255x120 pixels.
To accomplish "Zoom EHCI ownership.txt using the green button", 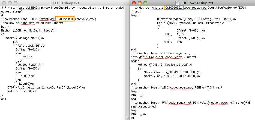I will coord(145,3).
